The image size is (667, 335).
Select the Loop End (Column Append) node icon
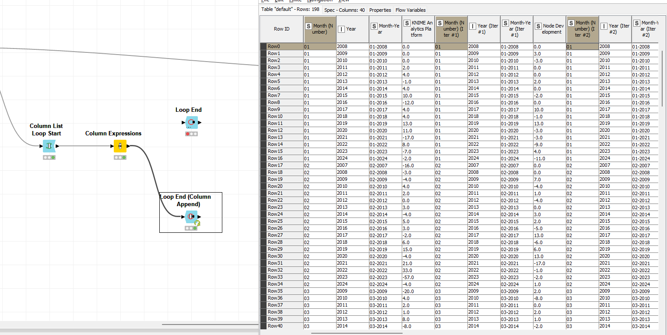191,217
